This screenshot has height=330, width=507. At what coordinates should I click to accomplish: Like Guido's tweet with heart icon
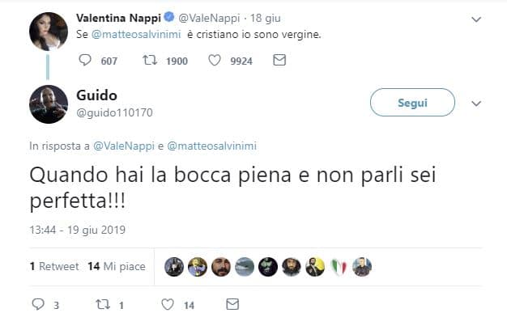click(x=168, y=305)
